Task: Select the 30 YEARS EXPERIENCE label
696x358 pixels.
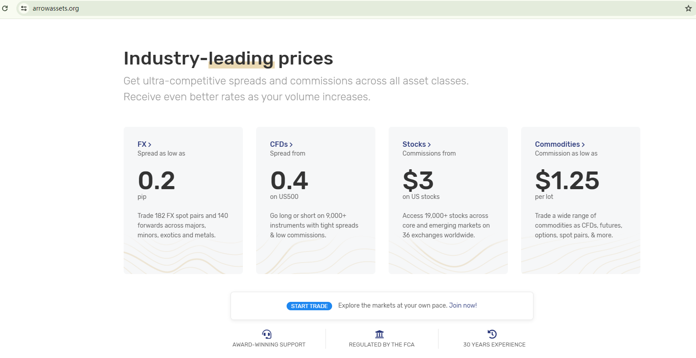Action: click(x=494, y=345)
